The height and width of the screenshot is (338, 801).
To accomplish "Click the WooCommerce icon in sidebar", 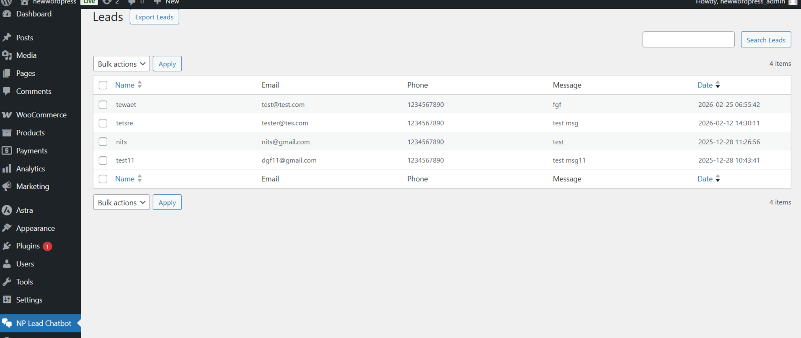I will (x=7, y=115).
